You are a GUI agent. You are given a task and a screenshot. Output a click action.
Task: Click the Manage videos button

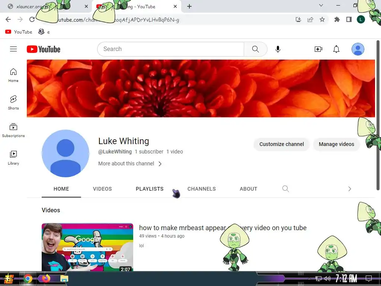pyautogui.click(x=336, y=144)
